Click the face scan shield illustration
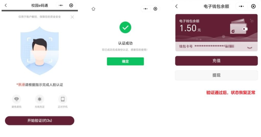261x137 pixels. click(x=40, y=51)
